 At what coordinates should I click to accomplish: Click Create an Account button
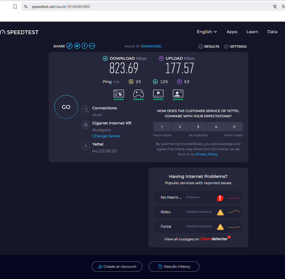(x=117, y=266)
